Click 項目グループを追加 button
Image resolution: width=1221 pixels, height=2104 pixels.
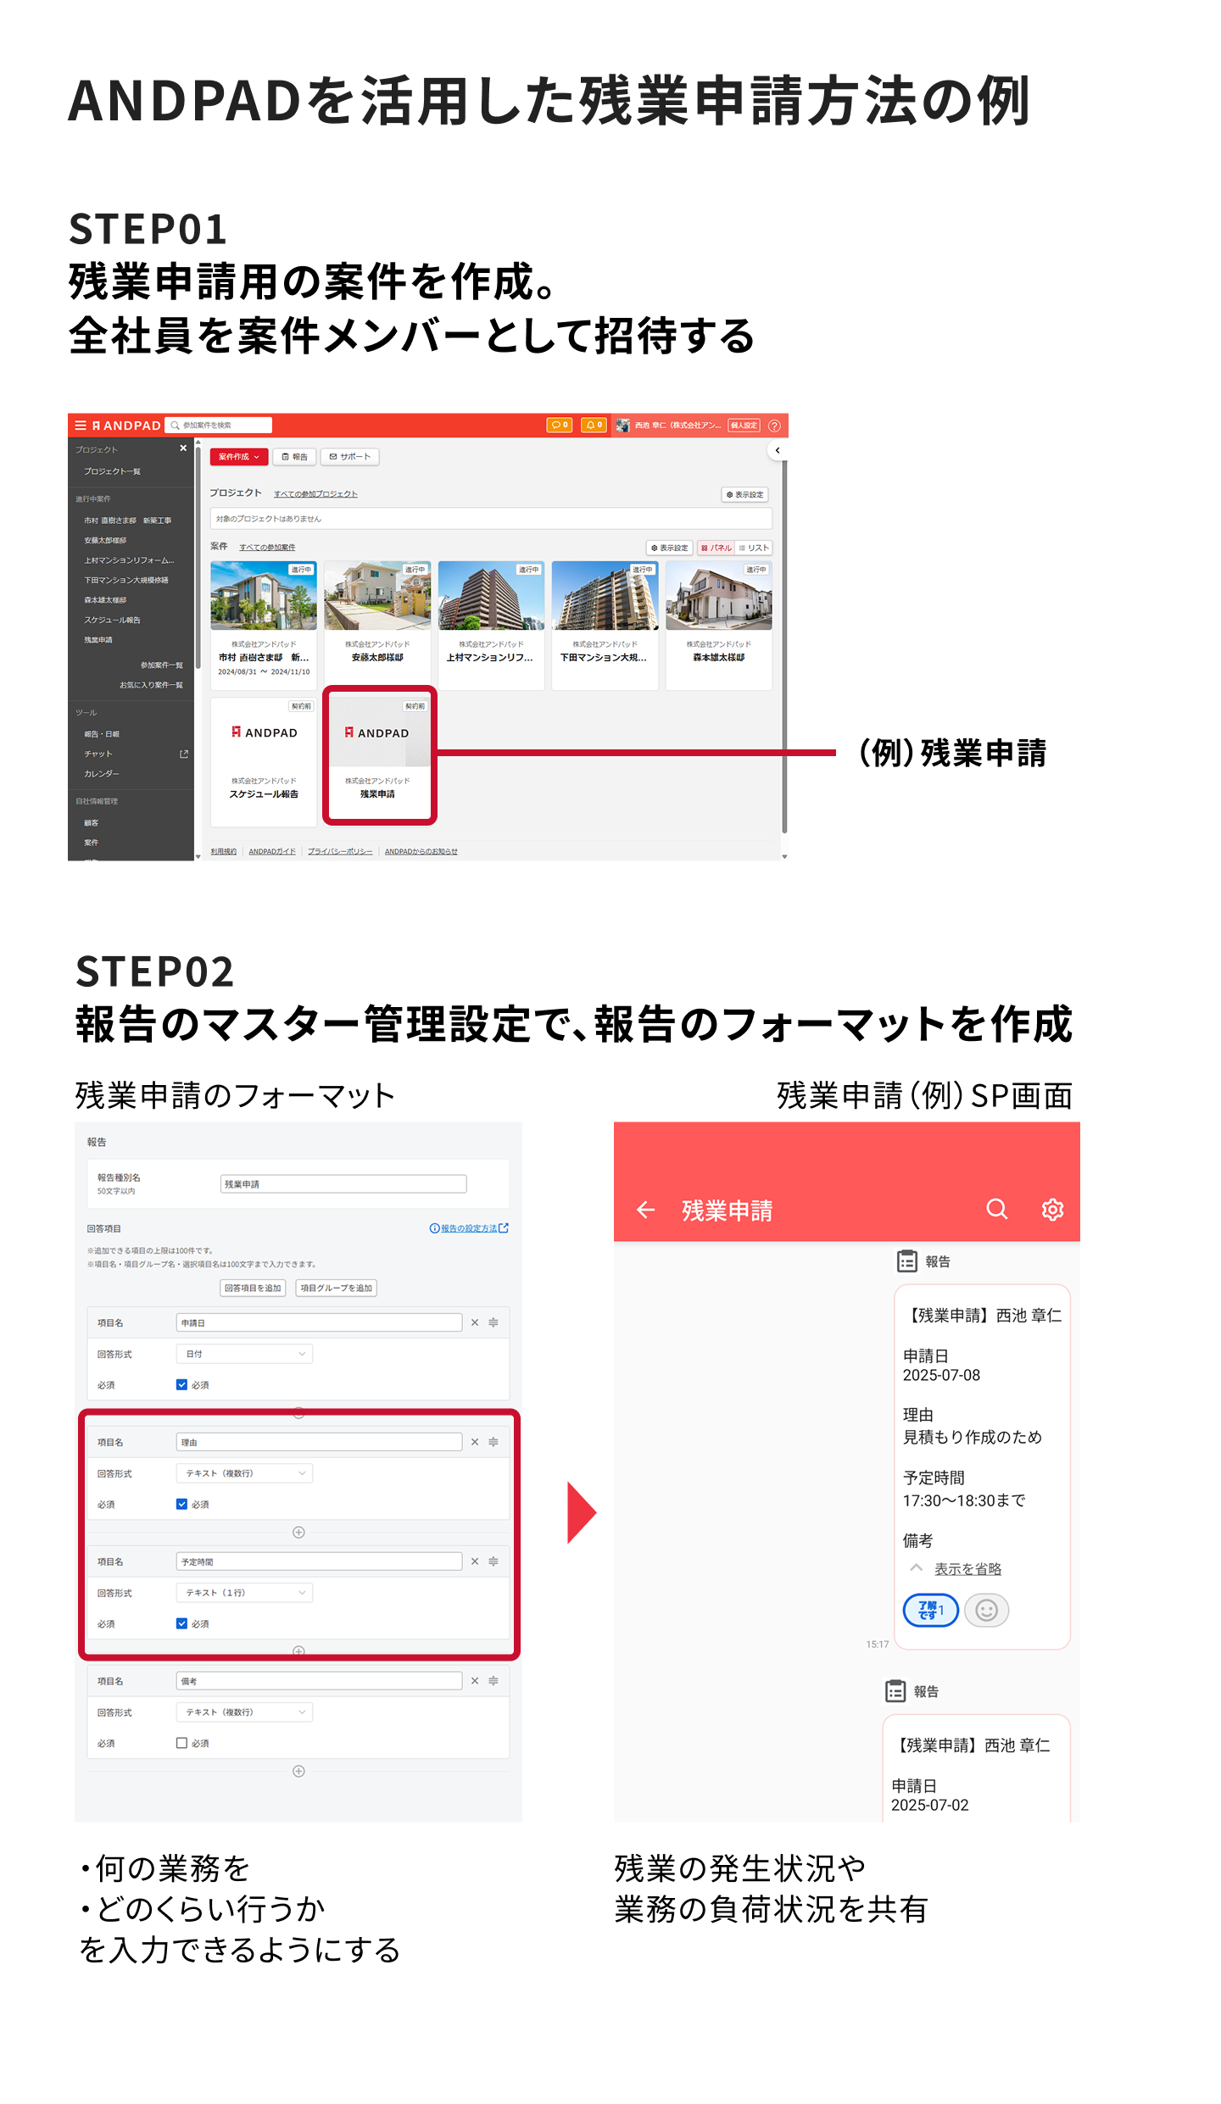337,1289
